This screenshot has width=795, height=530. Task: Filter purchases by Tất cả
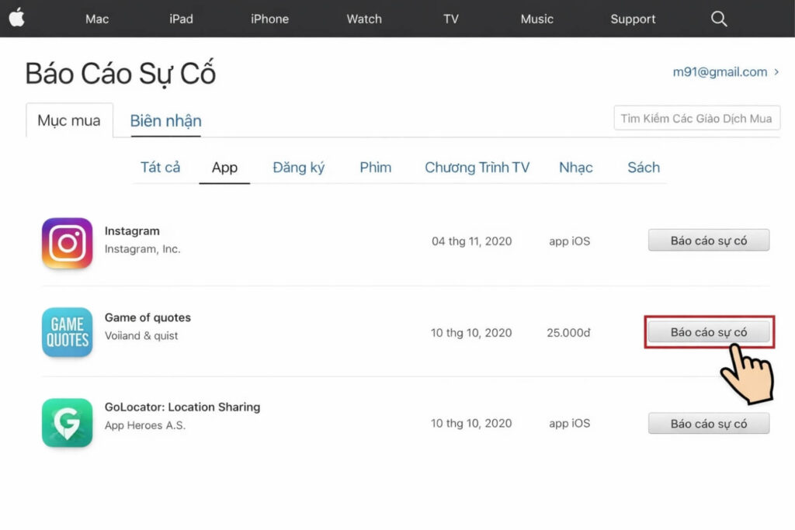point(160,167)
